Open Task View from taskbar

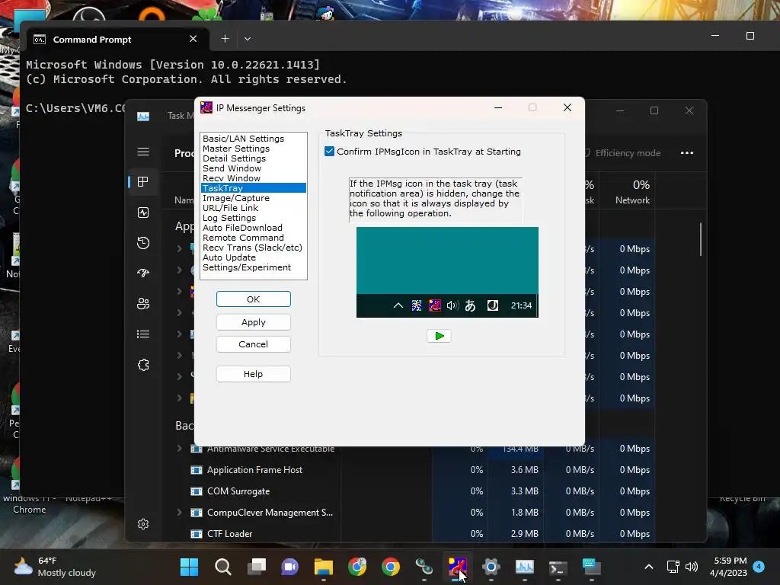coord(257,567)
